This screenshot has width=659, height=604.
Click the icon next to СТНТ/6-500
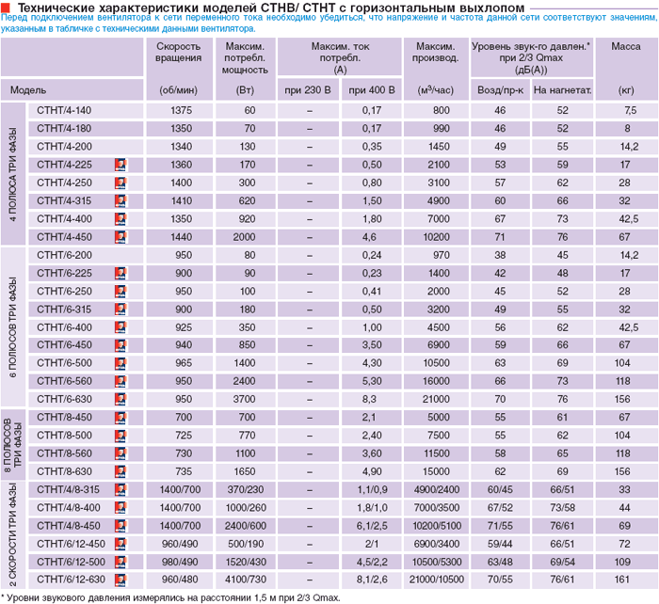pos(121,363)
